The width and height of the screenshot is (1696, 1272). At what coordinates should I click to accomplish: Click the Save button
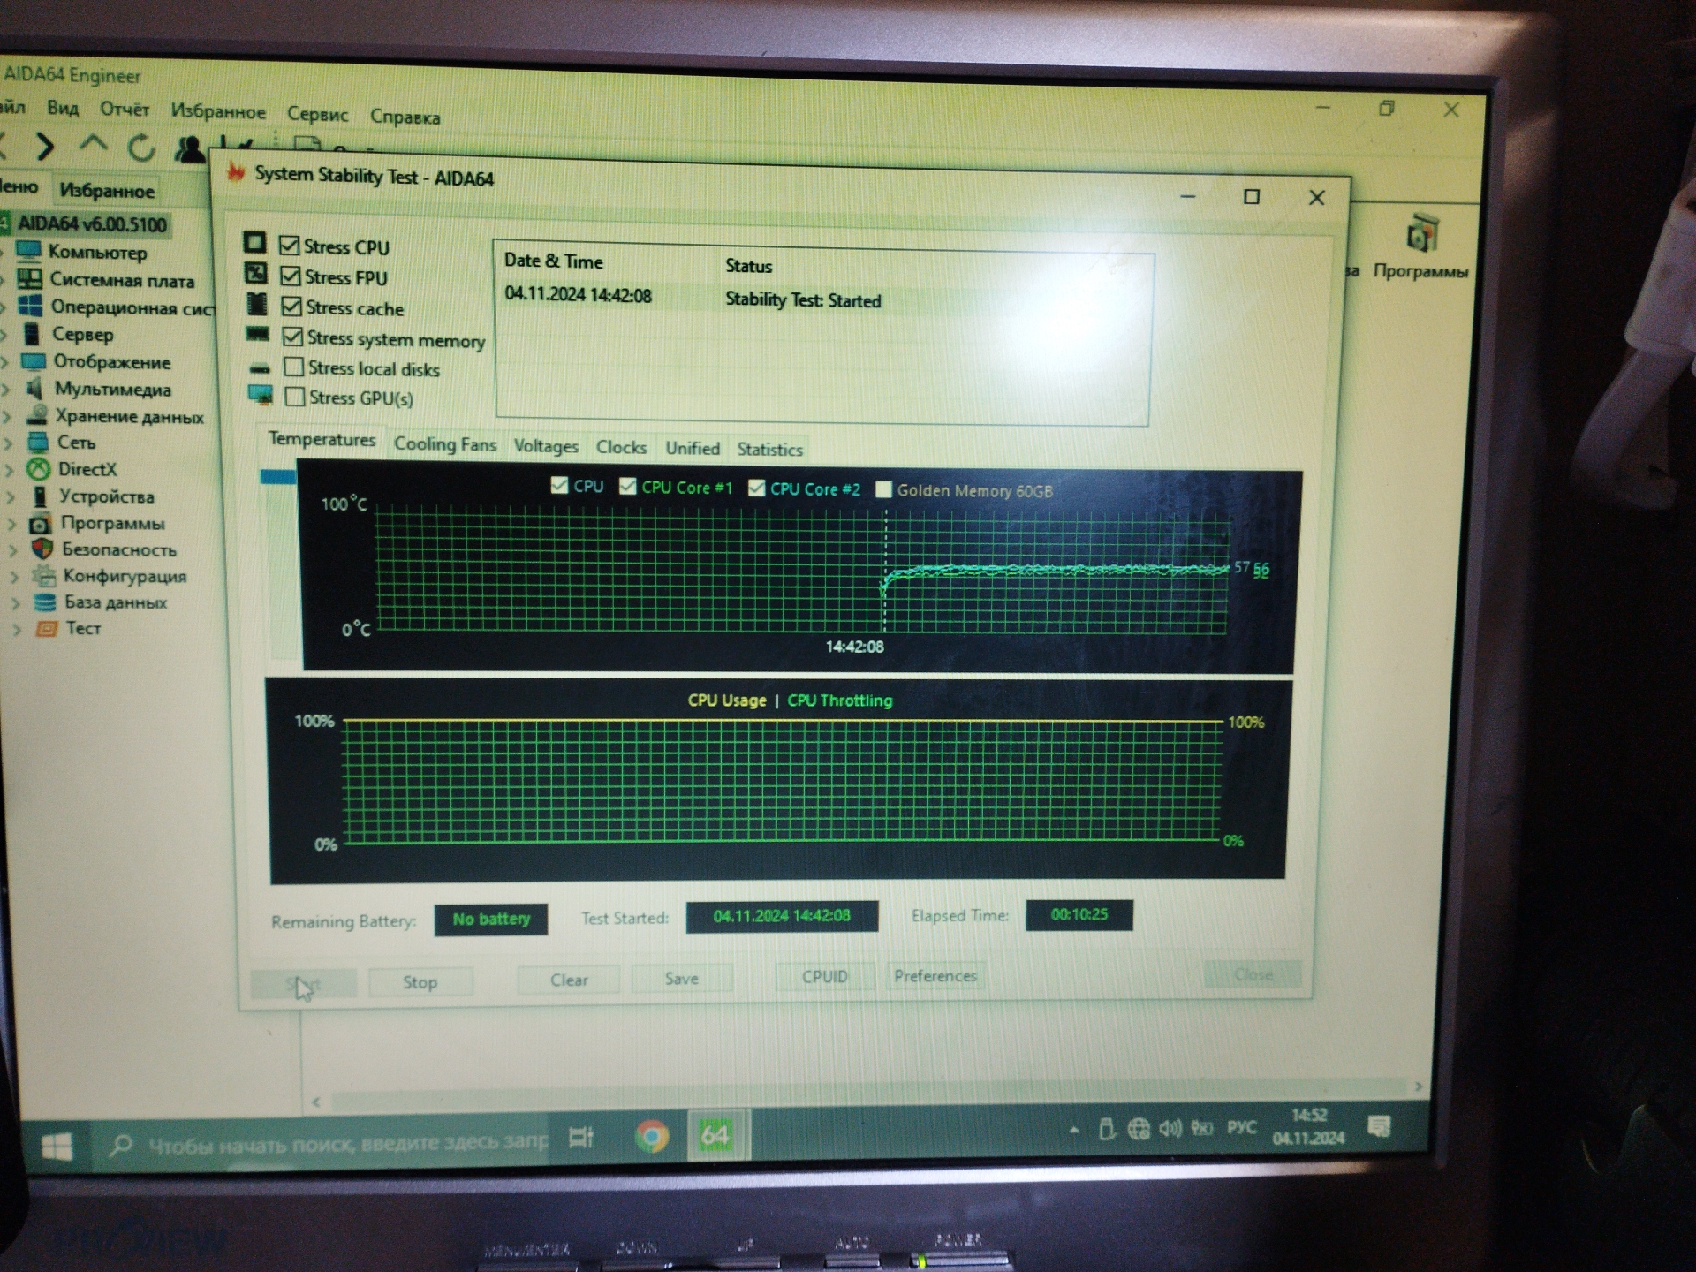coord(681,978)
